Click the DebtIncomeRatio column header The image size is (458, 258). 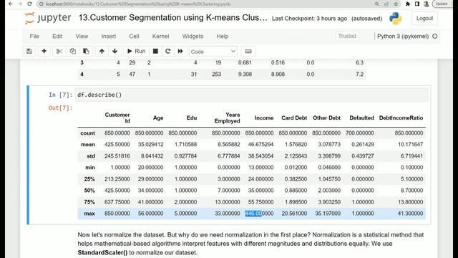401,118
